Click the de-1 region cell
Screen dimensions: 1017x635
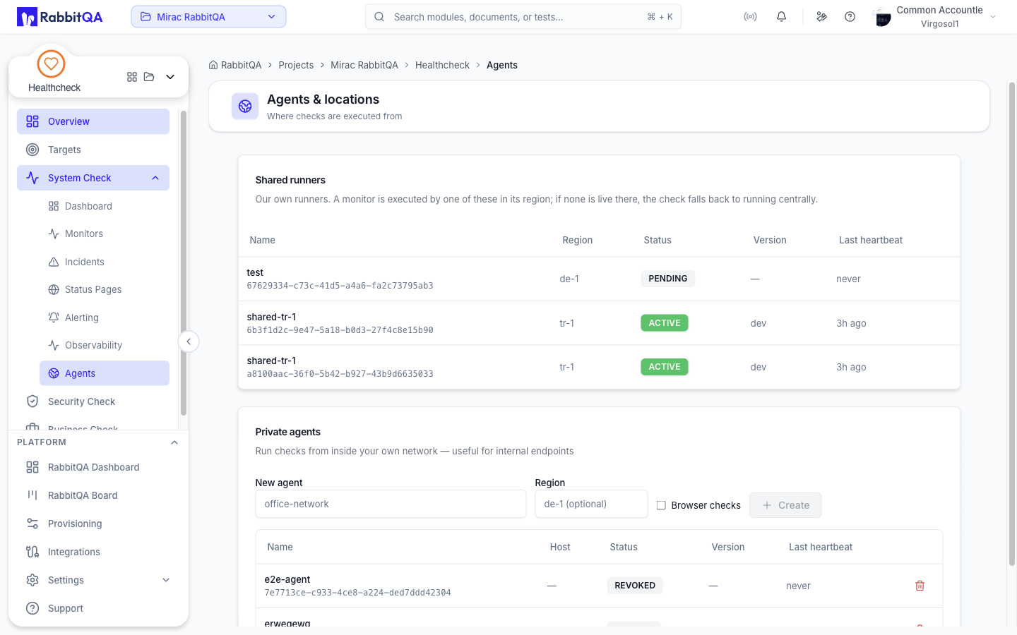tap(569, 279)
